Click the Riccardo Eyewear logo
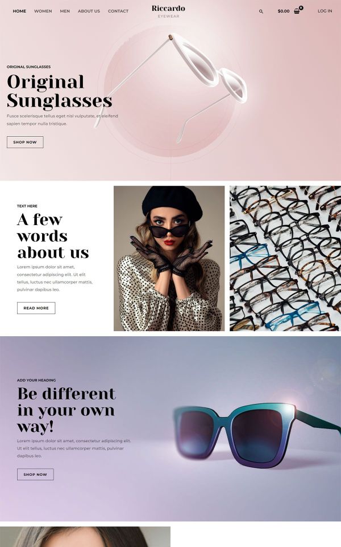The height and width of the screenshot is (547, 341). click(168, 11)
